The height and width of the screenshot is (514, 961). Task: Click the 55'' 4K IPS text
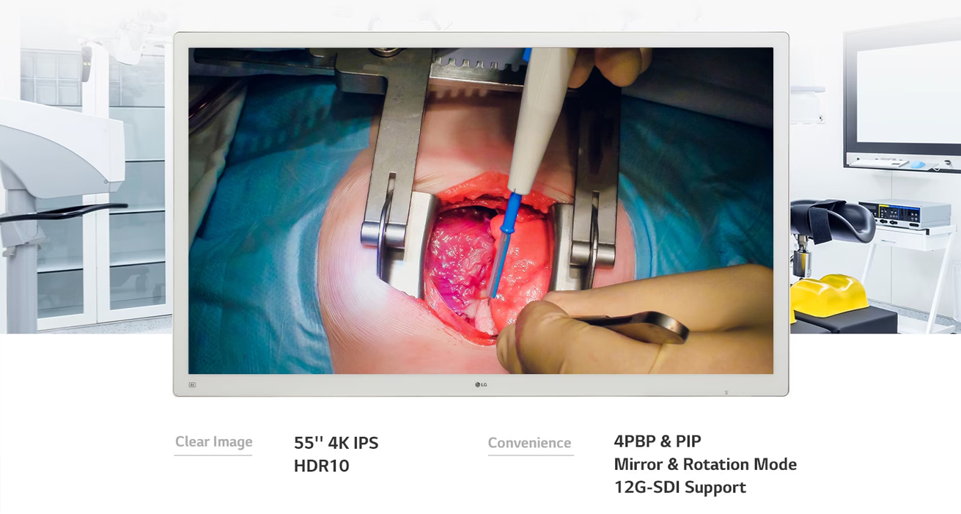pyautogui.click(x=336, y=444)
